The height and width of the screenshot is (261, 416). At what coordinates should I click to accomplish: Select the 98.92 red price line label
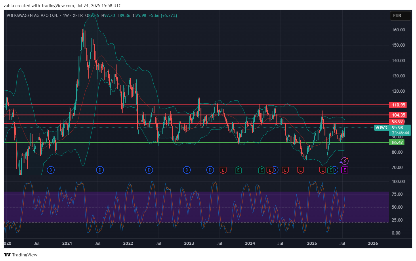coord(397,122)
